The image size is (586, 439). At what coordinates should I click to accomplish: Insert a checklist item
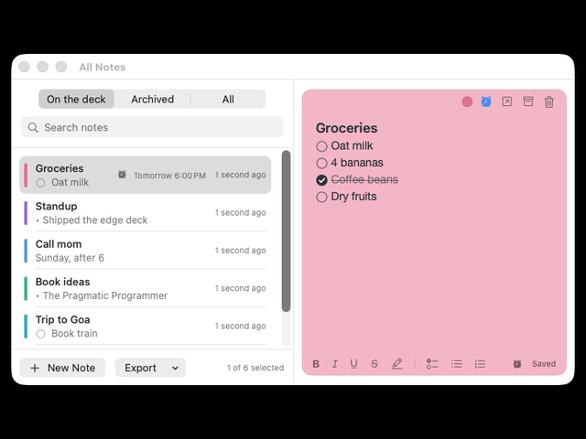click(x=432, y=364)
